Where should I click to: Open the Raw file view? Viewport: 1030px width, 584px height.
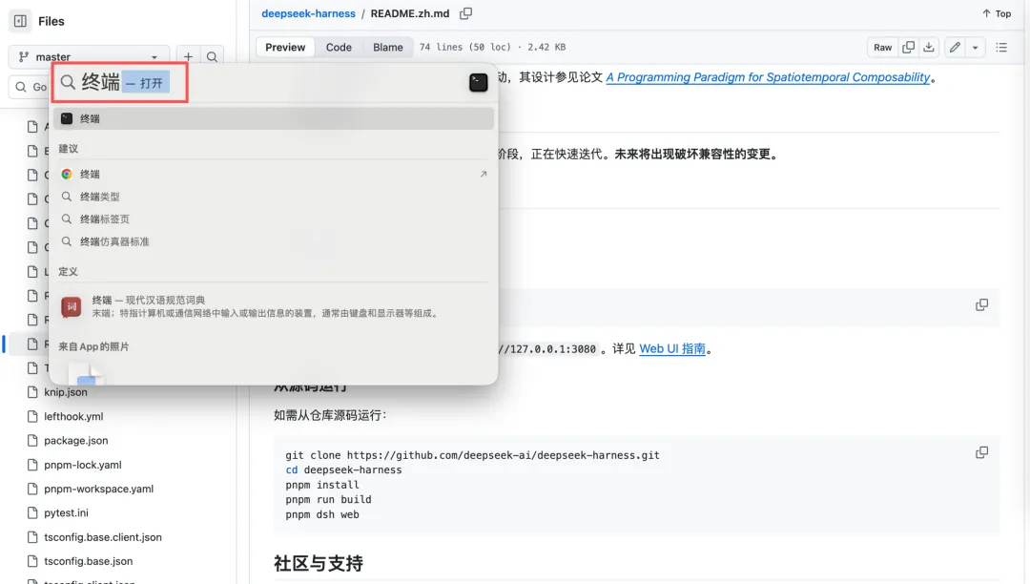click(x=882, y=48)
